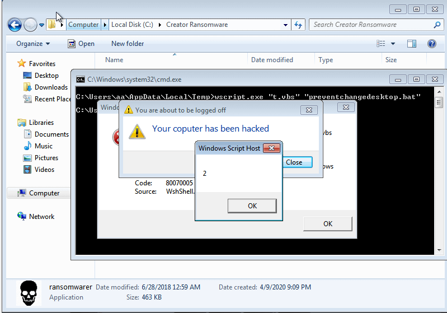Click Downloads folder icon in sidebar
Viewport: 447px width, 313px height.
pyautogui.click(x=27, y=87)
